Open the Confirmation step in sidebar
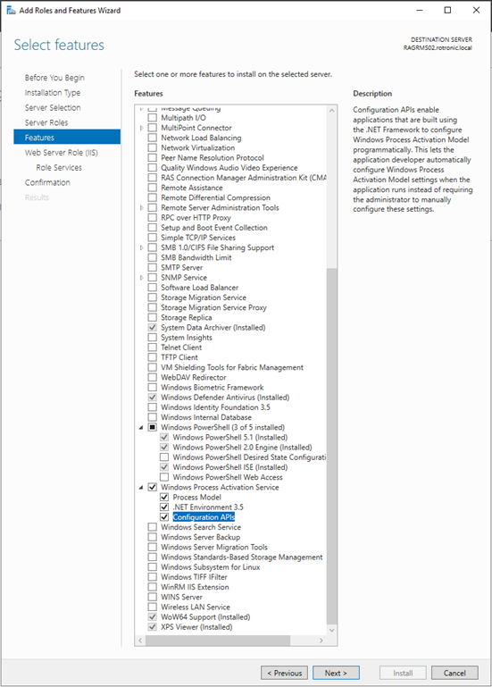492x687 pixels. click(47, 183)
